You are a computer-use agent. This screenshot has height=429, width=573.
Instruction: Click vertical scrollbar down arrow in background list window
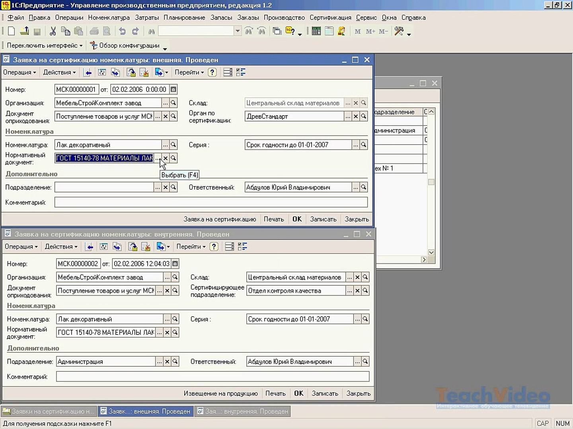[x=431, y=253]
